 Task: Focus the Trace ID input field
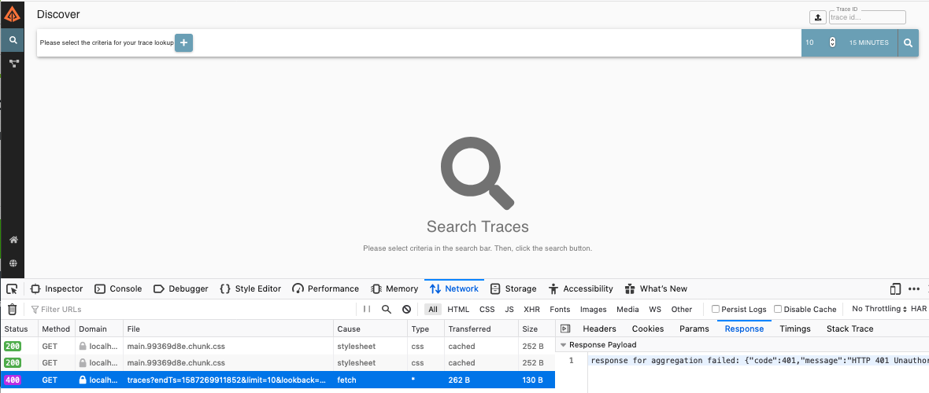click(x=868, y=17)
